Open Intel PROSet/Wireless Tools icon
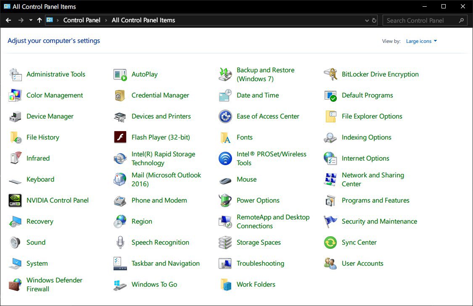The width and height of the screenshot is (473, 306). point(225,158)
